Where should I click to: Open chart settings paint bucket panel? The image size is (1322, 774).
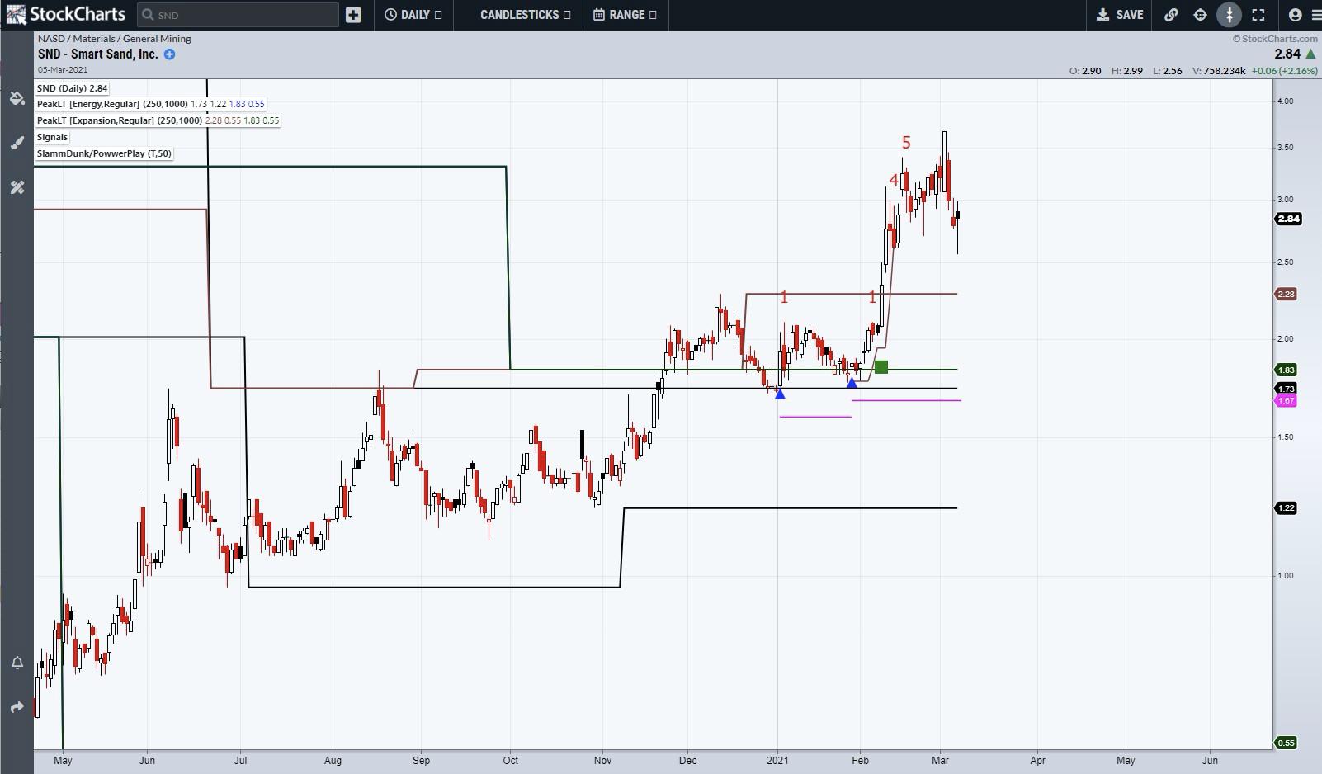17,99
